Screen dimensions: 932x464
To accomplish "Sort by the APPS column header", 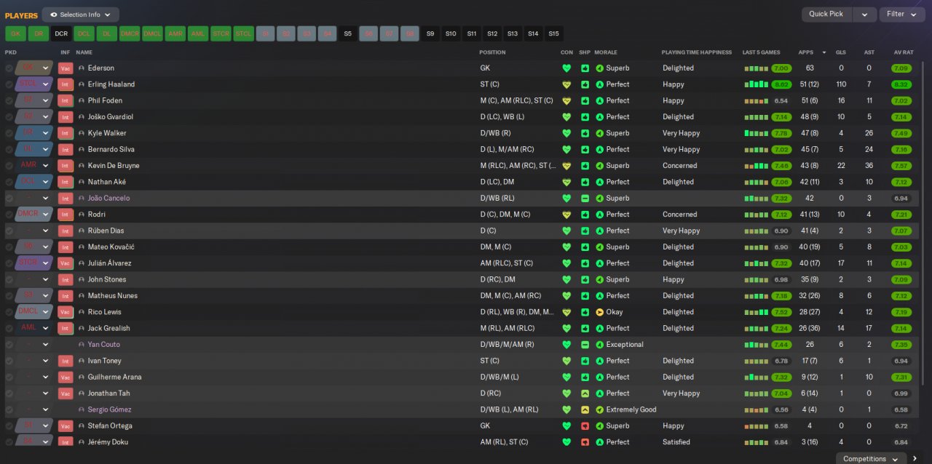I will click(x=806, y=52).
